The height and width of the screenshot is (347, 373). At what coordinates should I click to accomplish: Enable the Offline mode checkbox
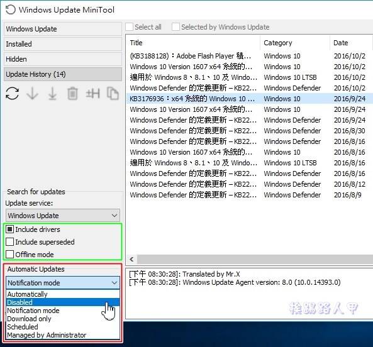point(10,255)
